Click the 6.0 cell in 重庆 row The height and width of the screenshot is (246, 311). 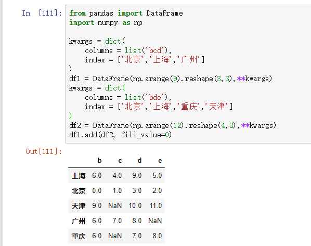pos(97,236)
